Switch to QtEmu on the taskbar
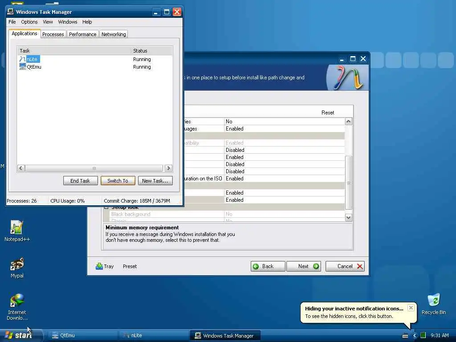456x342 pixels. coord(82,335)
